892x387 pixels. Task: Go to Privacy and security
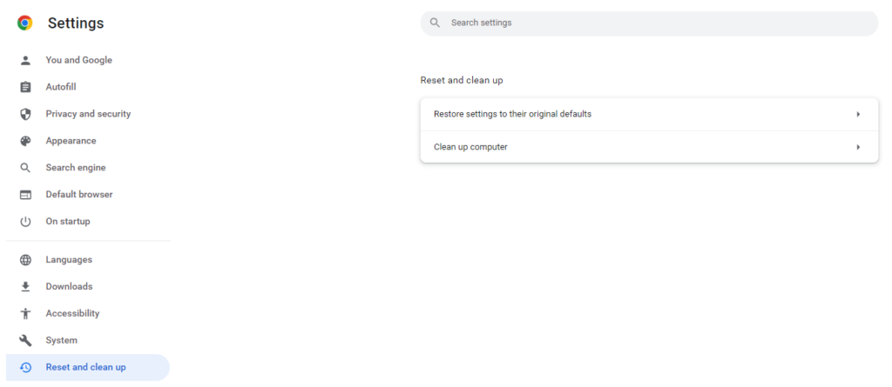(88, 114)
